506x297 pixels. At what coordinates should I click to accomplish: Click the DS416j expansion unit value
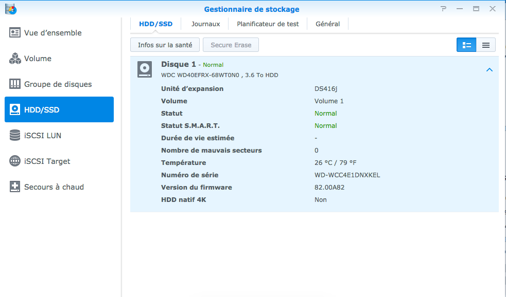click(x=326, y=88)
